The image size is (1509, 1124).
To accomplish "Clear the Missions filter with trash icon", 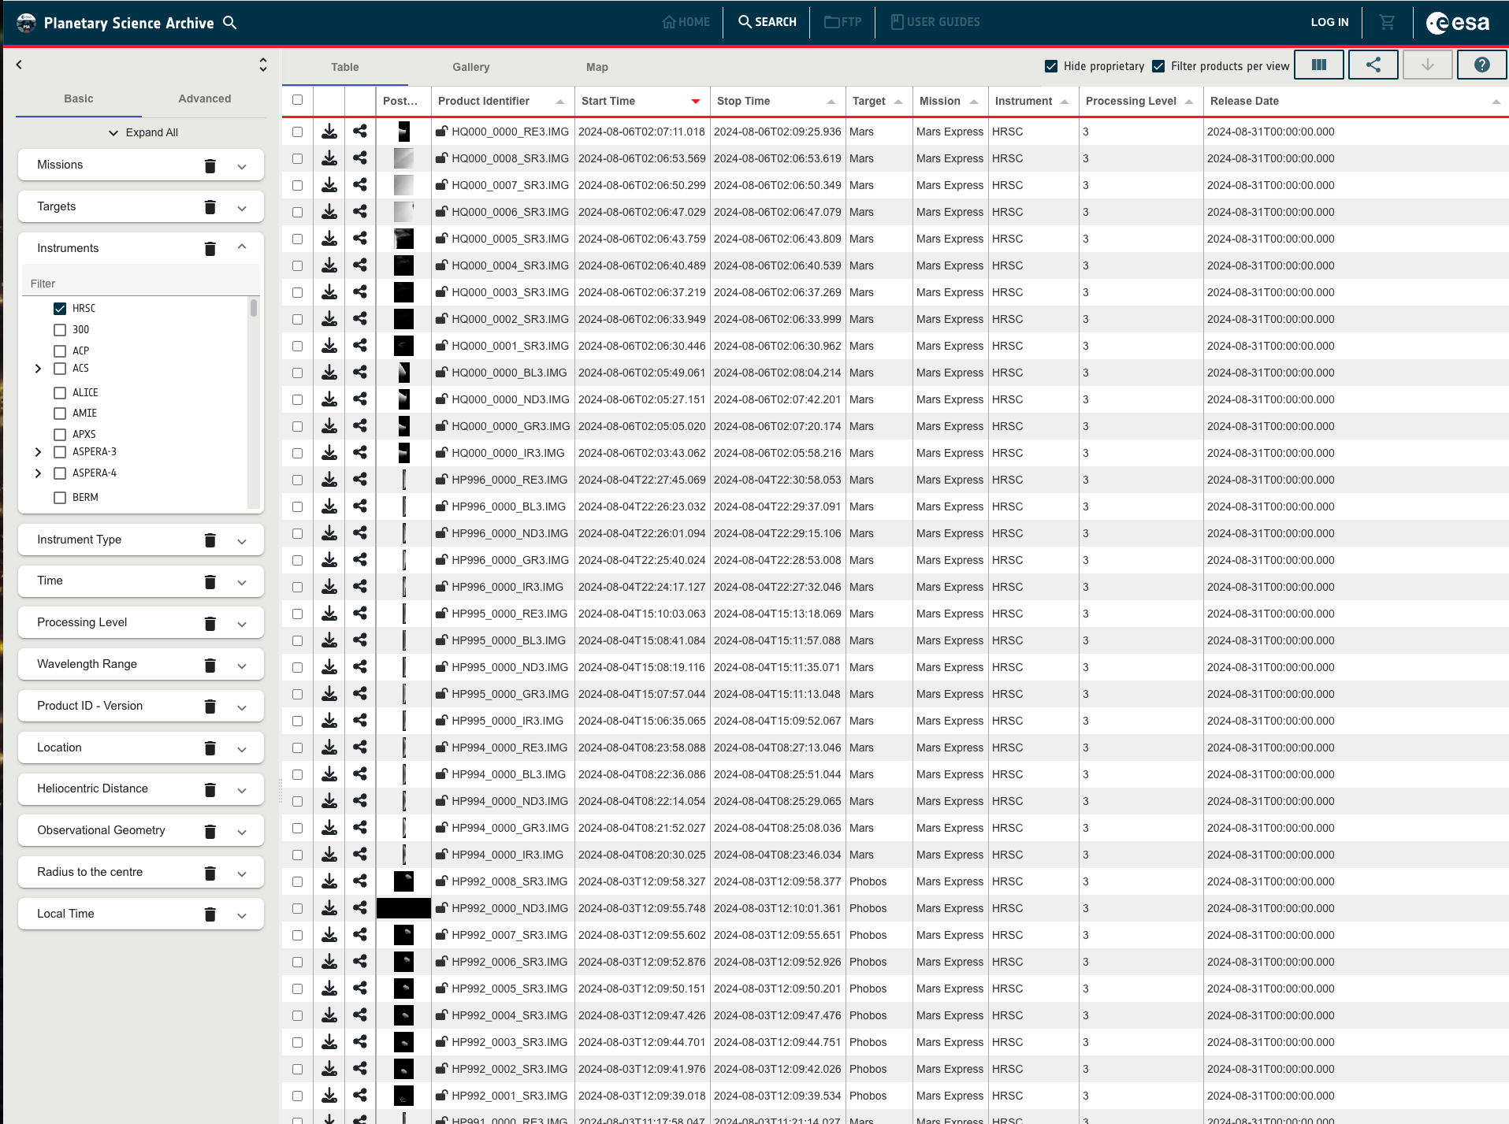I will (x=210, y=165).
